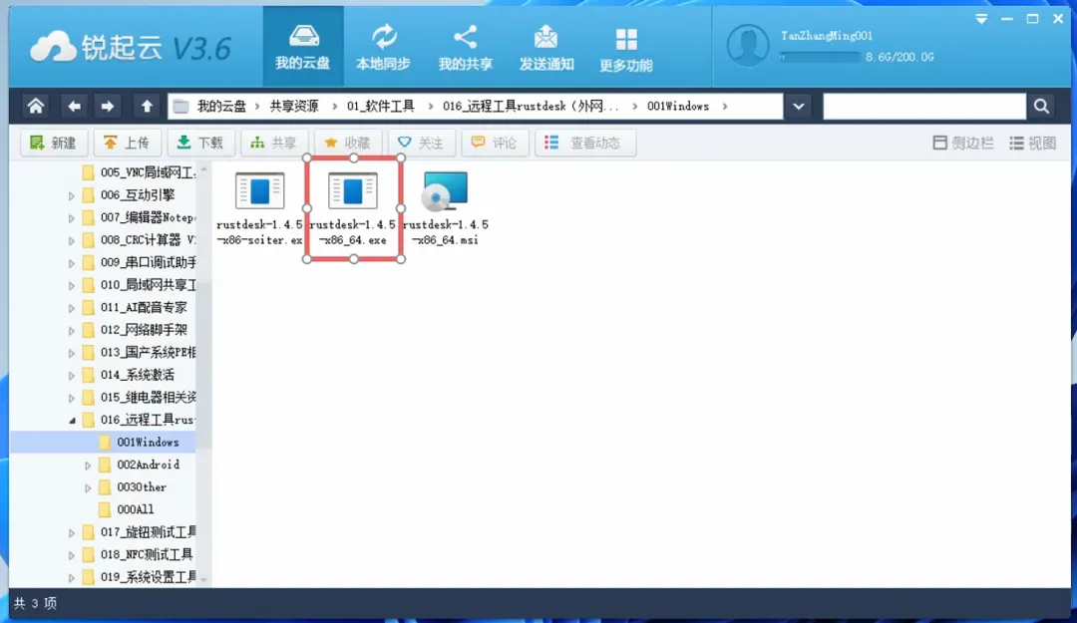Screen dimensions: 1077x623
Task: Click the 新建 button
Action: 54,143
